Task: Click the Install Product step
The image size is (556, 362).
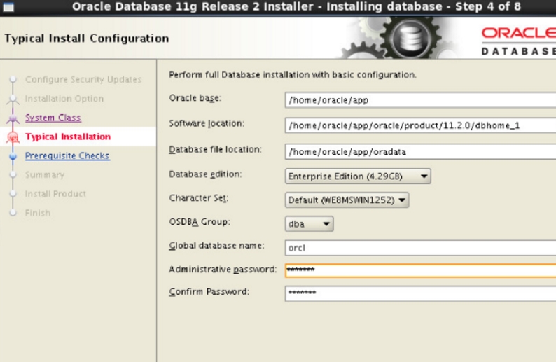Action: tap(55, 194)
